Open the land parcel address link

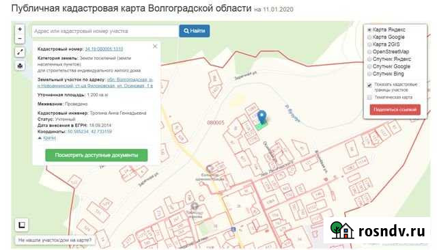(x=96, y=83)
